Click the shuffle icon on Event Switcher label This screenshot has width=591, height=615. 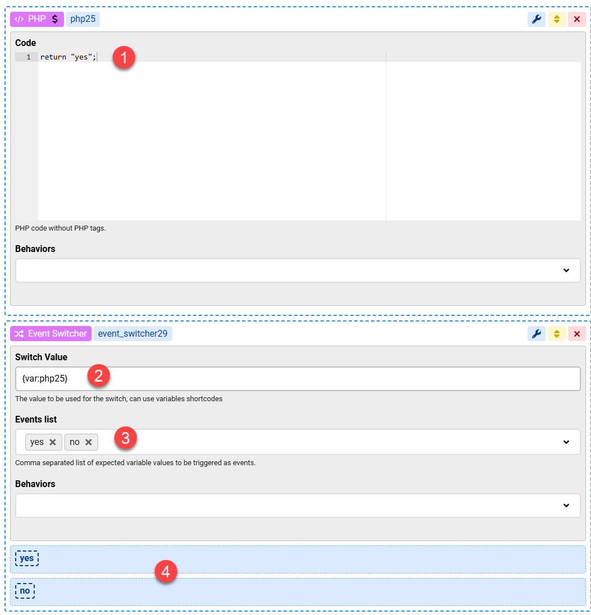(x=19, y=334)
